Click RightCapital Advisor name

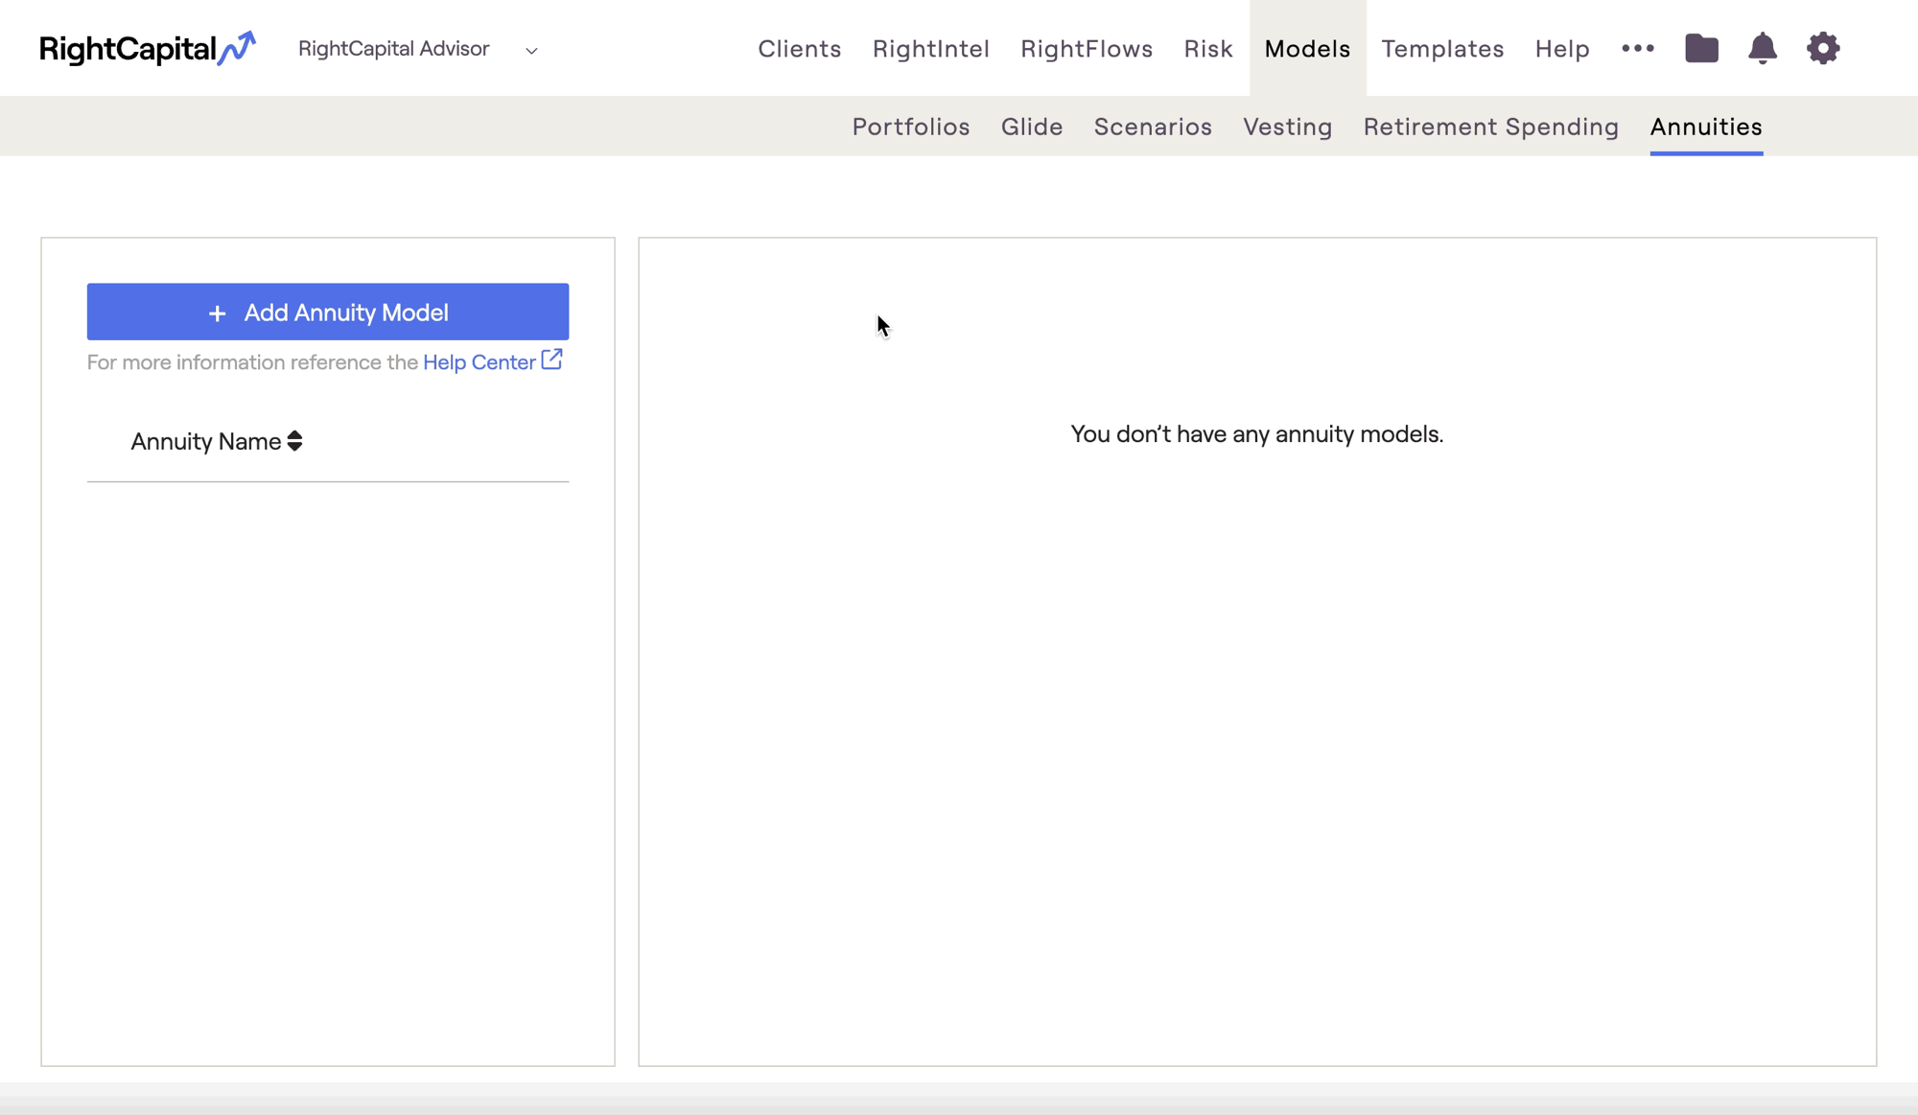(x=394, y=49)
